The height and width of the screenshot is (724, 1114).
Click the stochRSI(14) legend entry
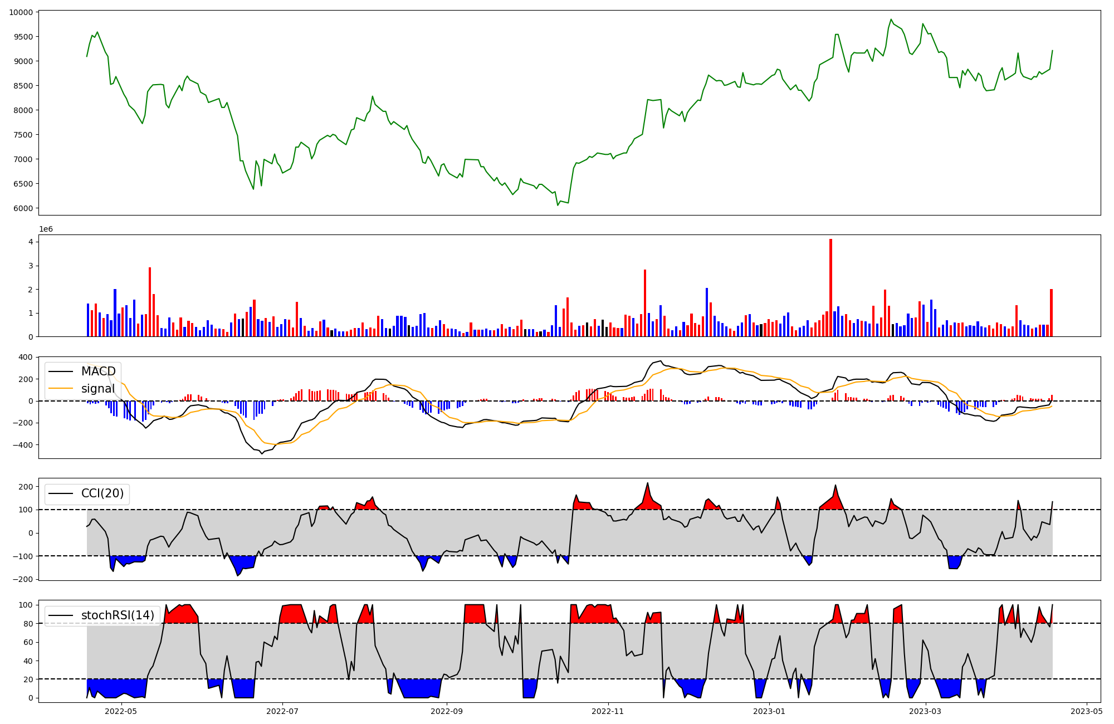pos(118,615)
